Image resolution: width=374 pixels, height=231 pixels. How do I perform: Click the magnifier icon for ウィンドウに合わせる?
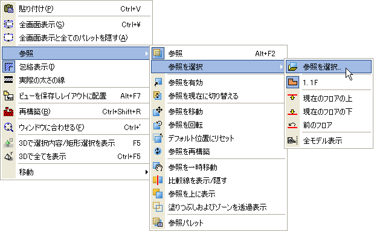click(x=8, y=127)
